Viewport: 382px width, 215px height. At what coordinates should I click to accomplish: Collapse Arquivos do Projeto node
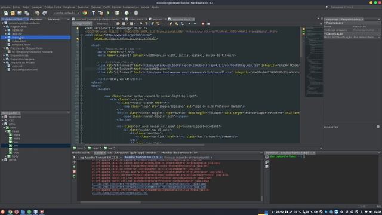point(4,63)
